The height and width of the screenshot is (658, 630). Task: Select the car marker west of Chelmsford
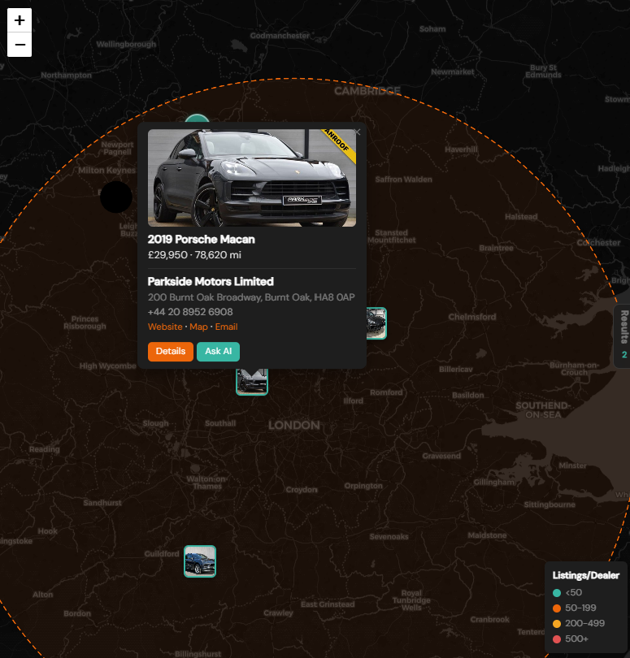pos(376,323)
